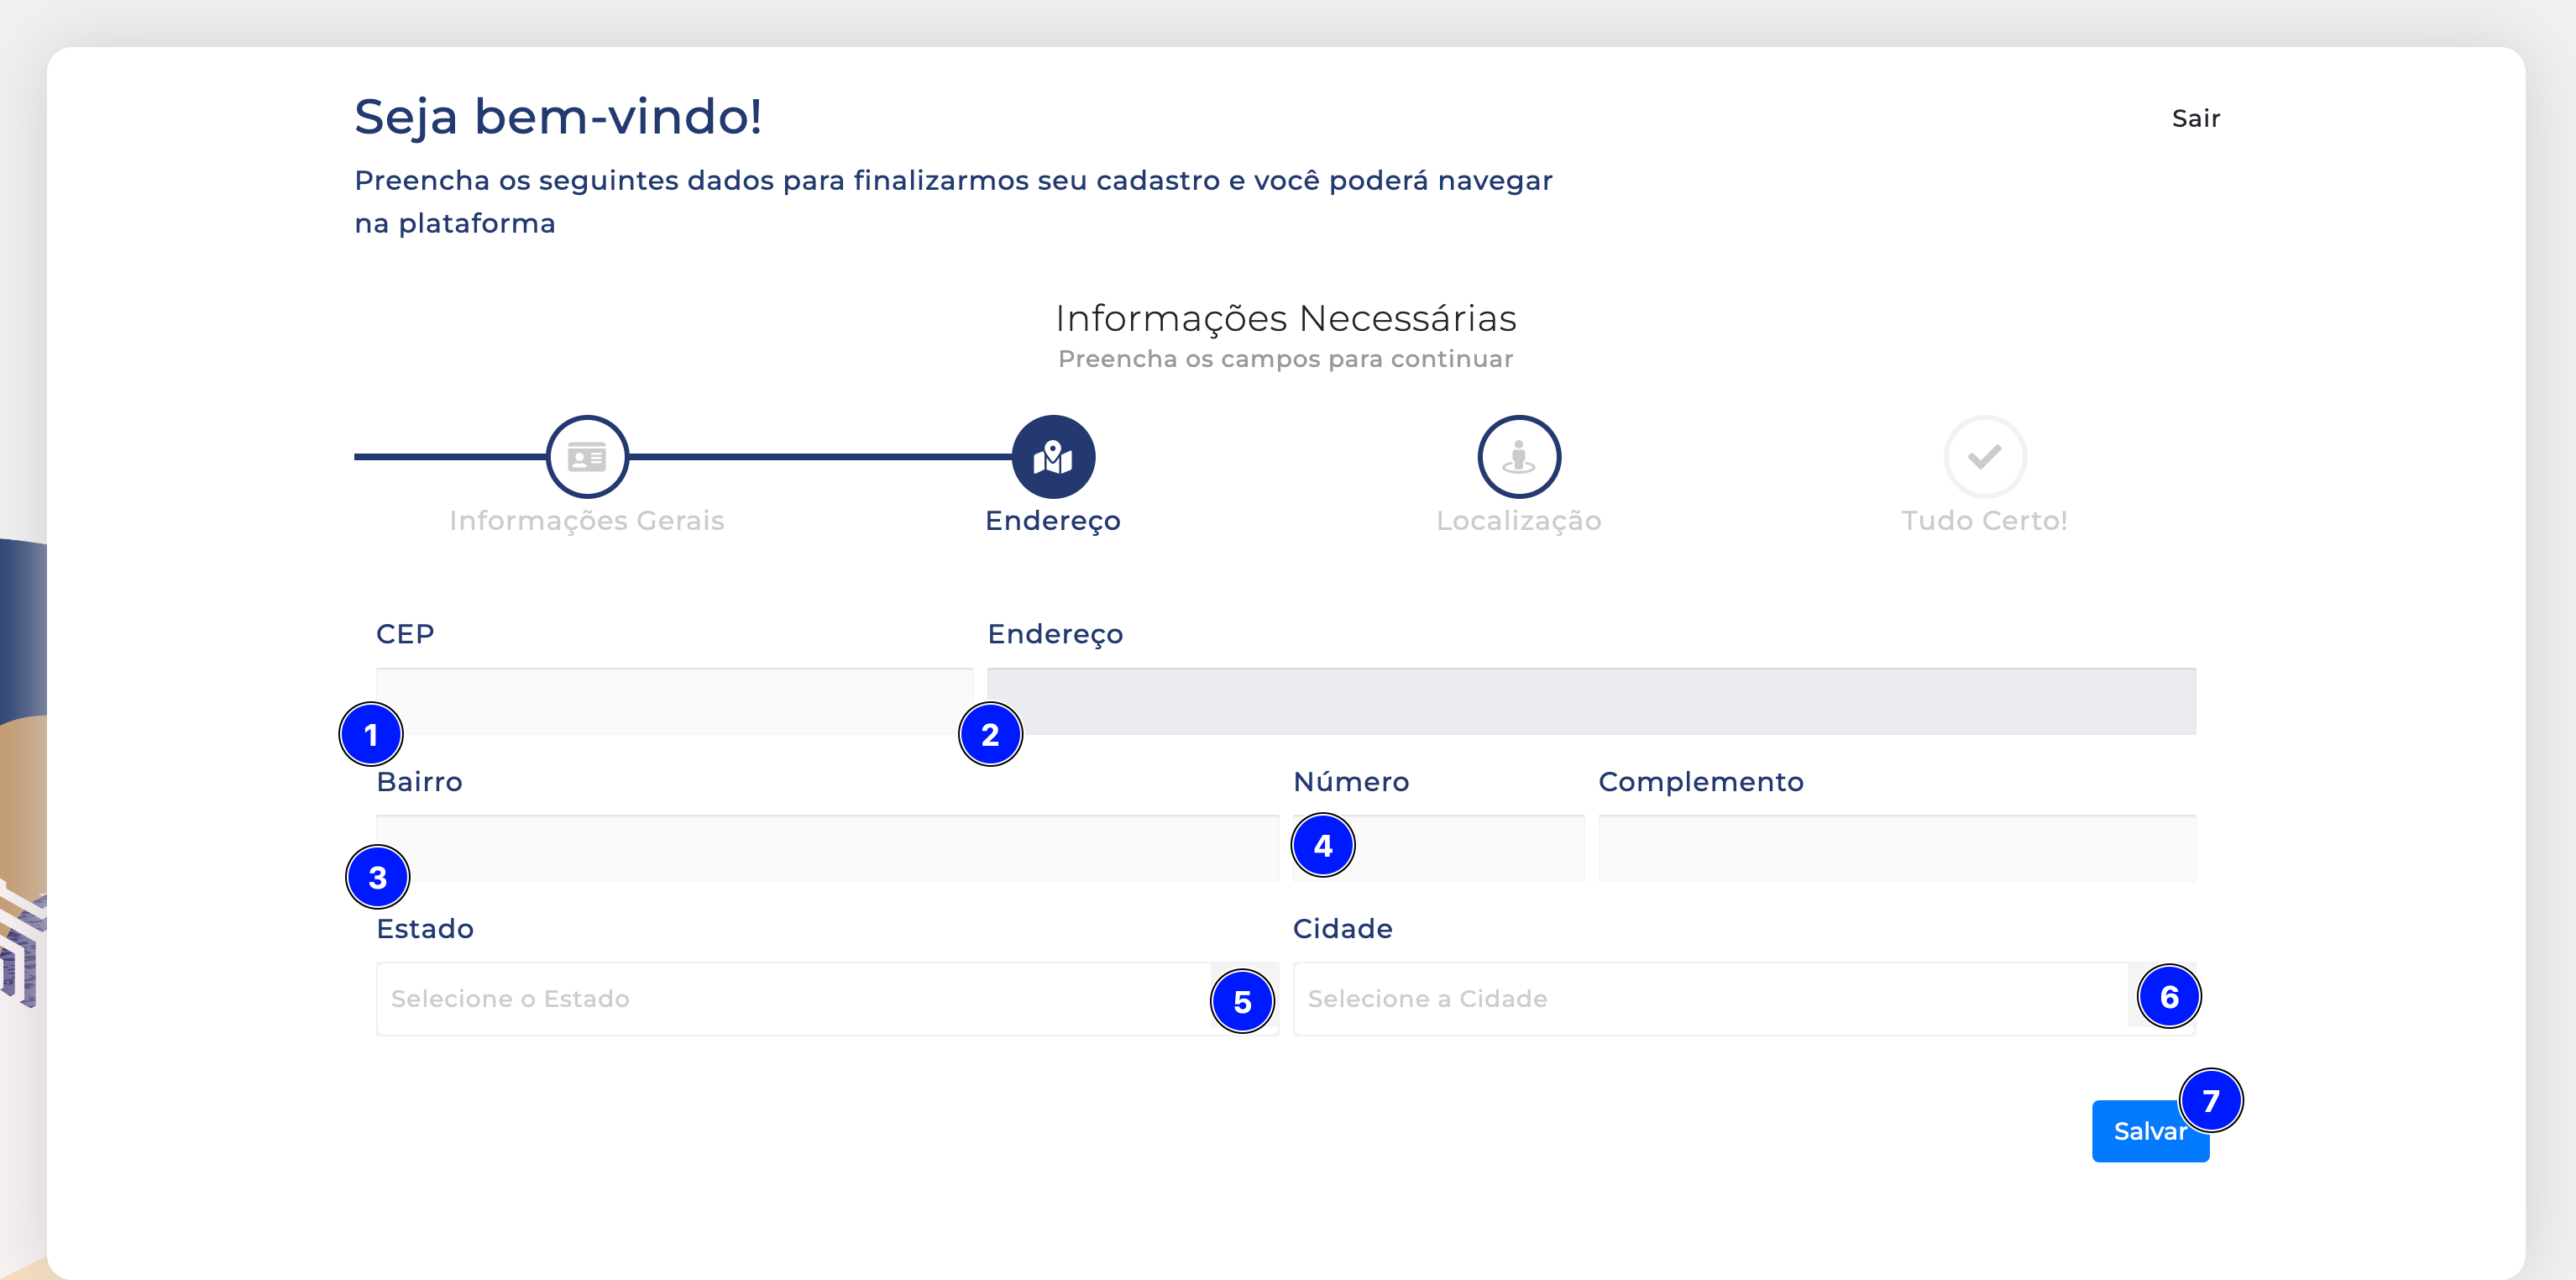2576x1280 pixels.
Task: Select the Complemento input field
Action: [x=1897, y=848]
